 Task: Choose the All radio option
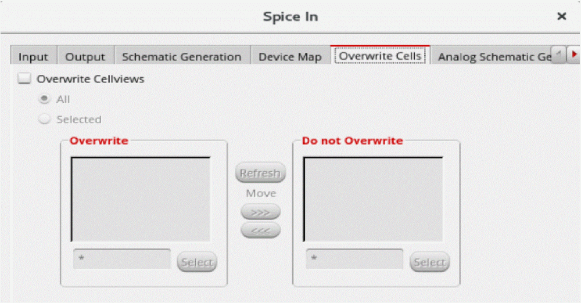click(44, 99)
